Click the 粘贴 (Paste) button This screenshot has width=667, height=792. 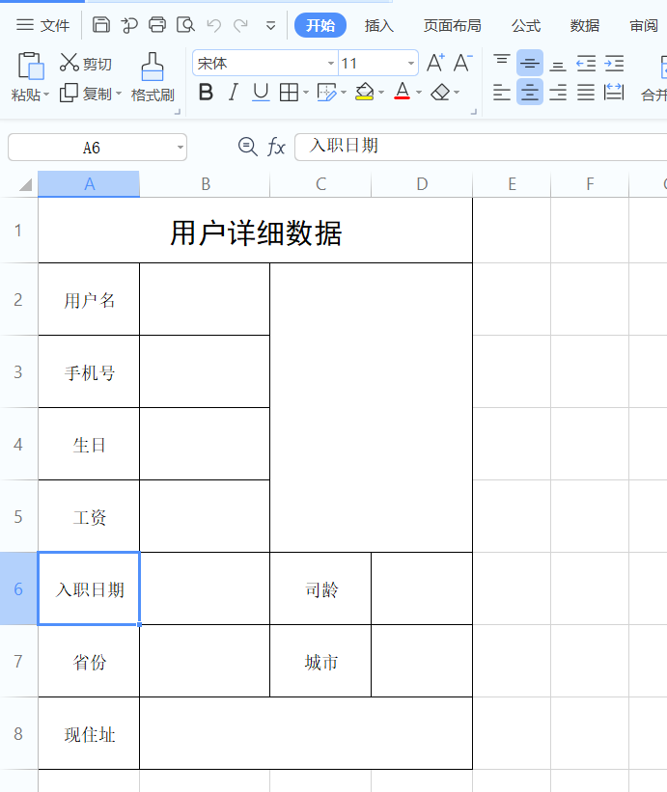[x=30, y=77]
